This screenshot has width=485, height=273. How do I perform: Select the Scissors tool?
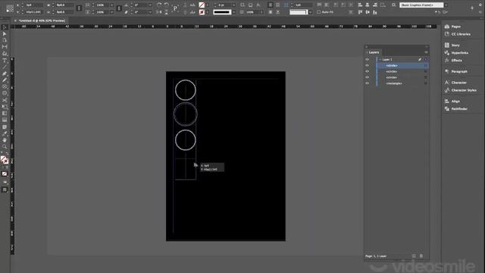coord(5,100)
